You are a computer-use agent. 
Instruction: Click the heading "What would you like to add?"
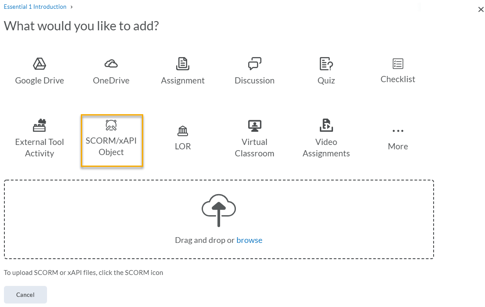[x=81, y=26]
